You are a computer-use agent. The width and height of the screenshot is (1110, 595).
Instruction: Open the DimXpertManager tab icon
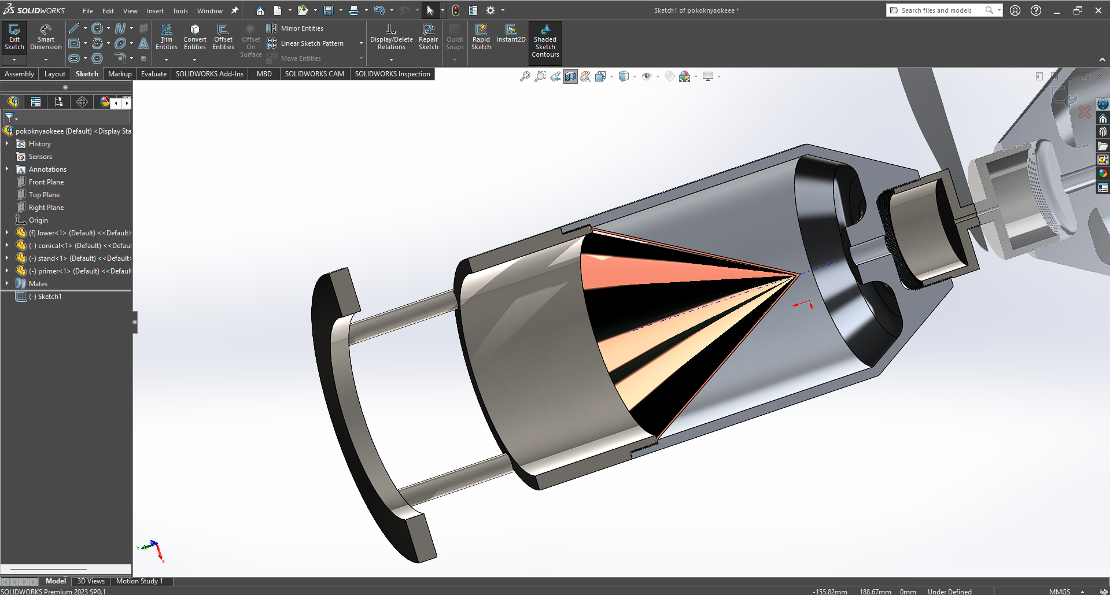tap(82, 102)
